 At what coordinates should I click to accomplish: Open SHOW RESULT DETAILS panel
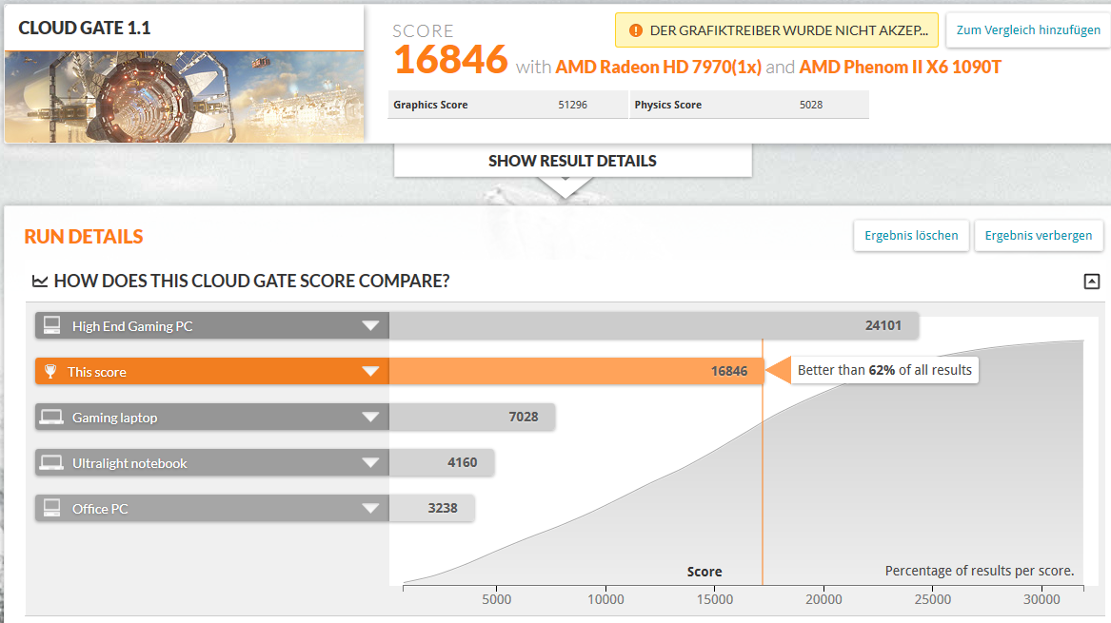coord(572,161)
